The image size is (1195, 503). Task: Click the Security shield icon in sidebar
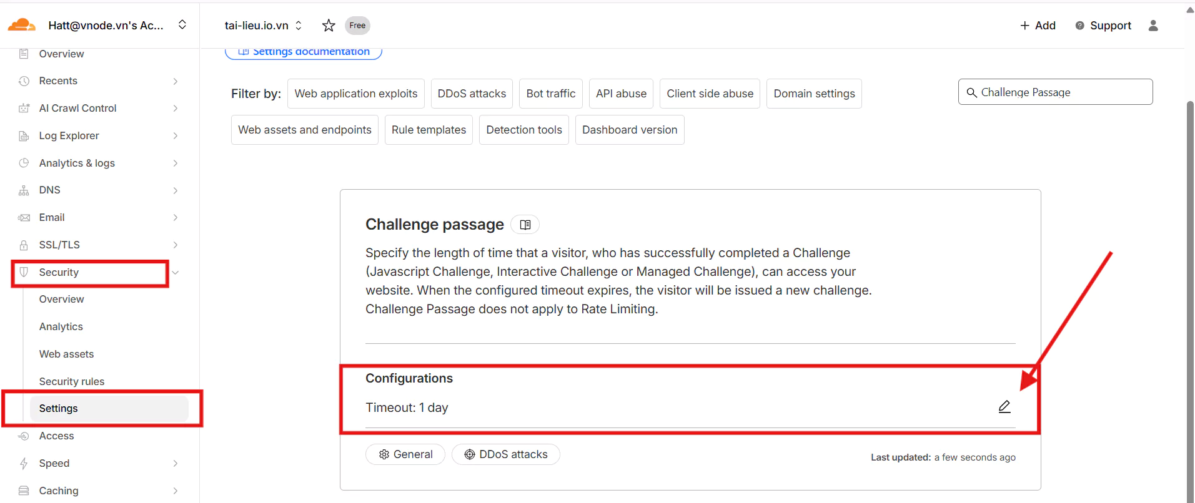[24, 272]
